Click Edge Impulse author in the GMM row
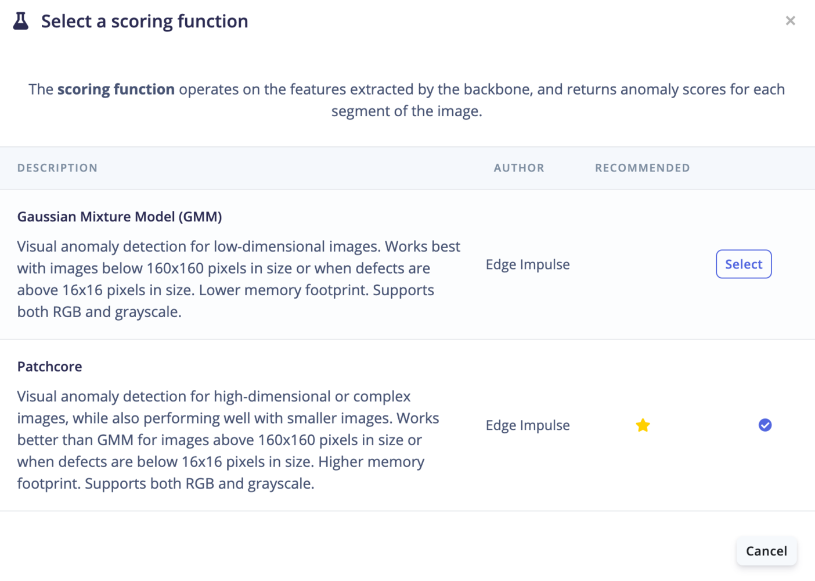Viewport: 815px width, 581px height. coord(528,264)
